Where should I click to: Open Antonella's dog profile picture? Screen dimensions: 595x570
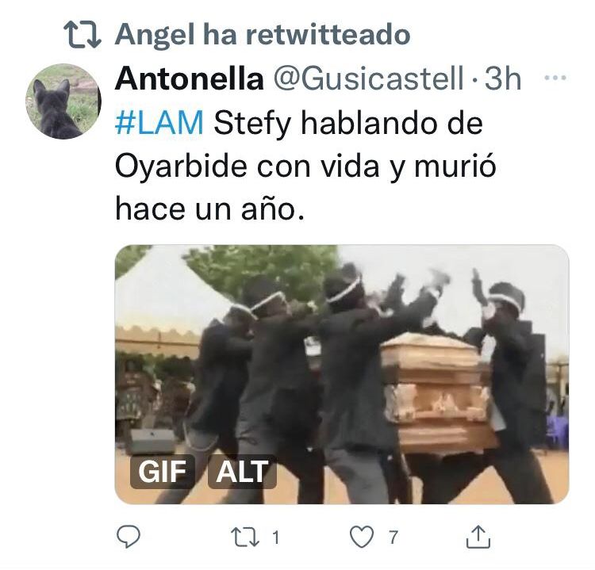[63, 101]
